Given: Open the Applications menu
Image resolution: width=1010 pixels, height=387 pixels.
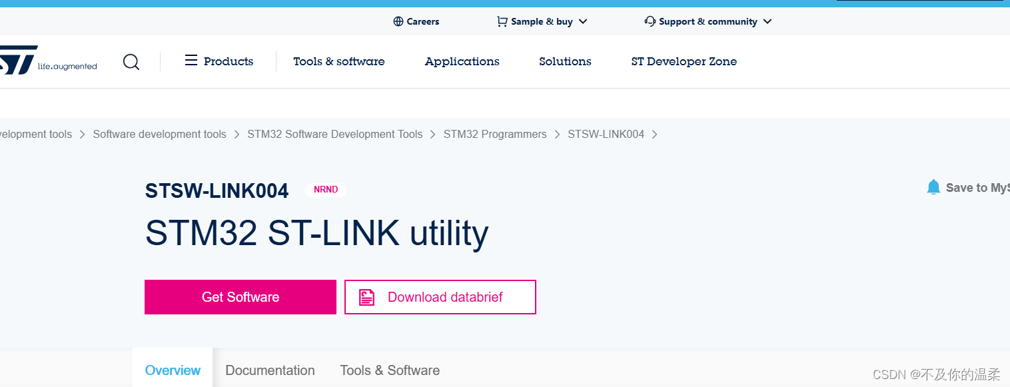Looking at the screenshot, I should 462,61.
